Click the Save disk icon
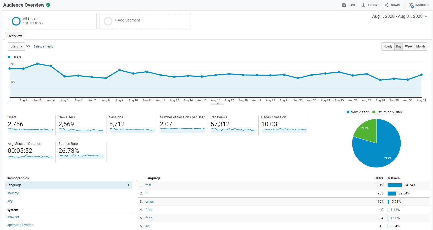The image size is (433, 230). point(344,5)
